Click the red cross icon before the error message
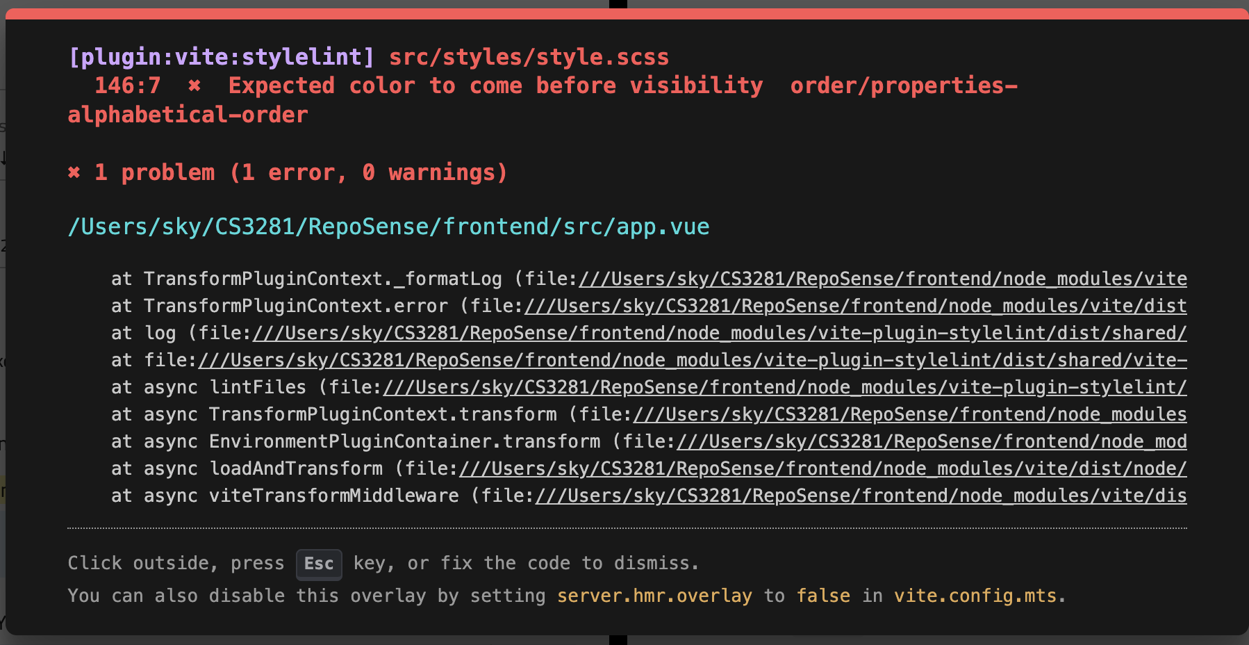 (195, 85)
